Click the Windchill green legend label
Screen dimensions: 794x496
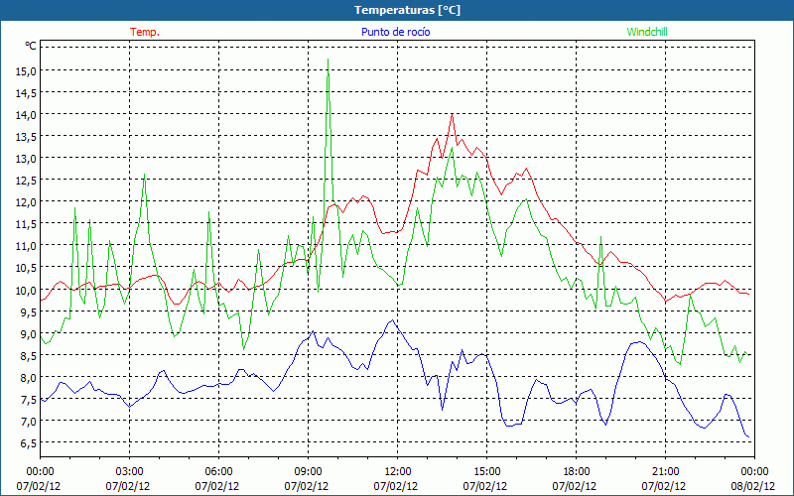click(647, 32)
